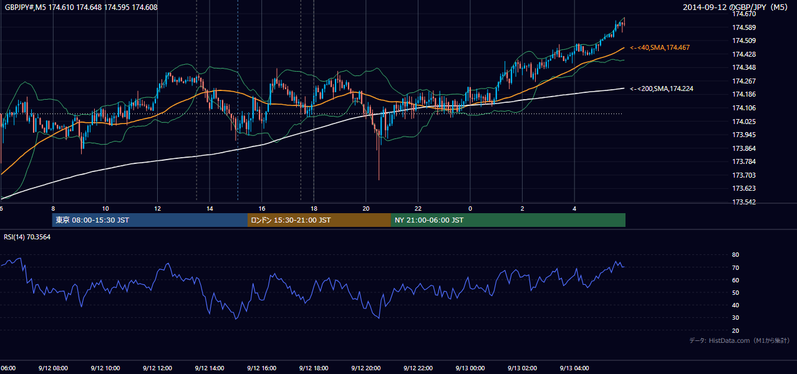Click price axis value 174.589

[744, 27]
